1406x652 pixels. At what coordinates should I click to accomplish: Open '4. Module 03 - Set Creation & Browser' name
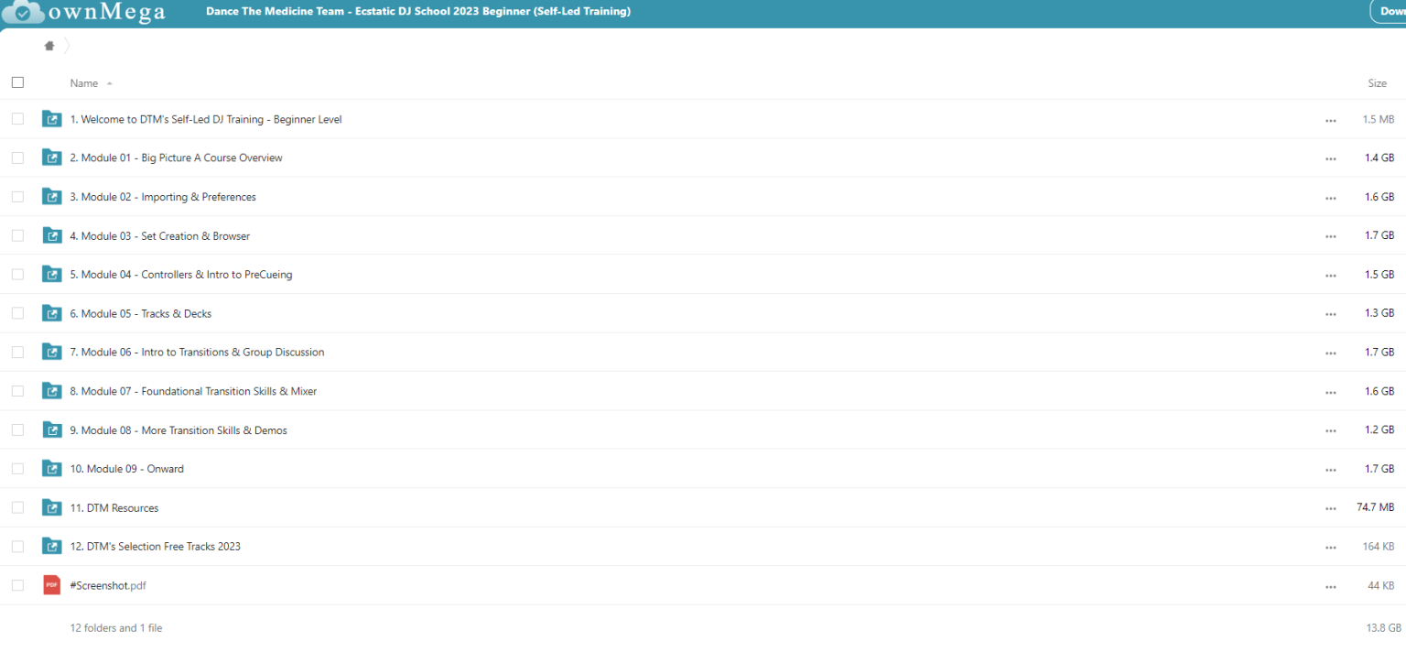coord(160,235)
